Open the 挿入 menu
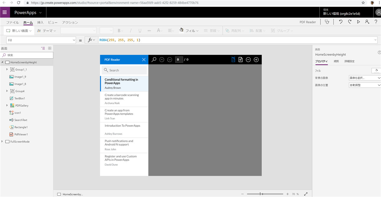 [41, 22]
